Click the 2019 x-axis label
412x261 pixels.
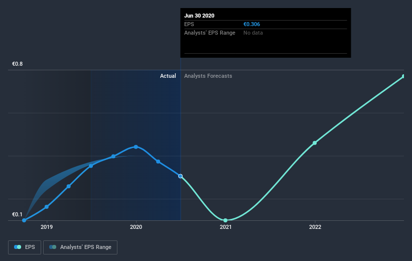pyautogui.click(x=47, y=227)
